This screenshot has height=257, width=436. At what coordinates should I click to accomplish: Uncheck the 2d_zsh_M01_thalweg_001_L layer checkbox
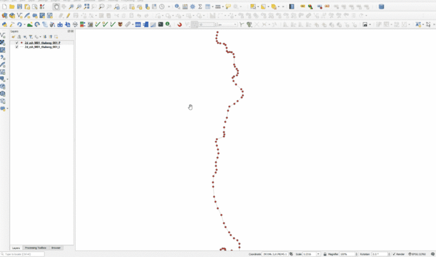coord(16,47)
